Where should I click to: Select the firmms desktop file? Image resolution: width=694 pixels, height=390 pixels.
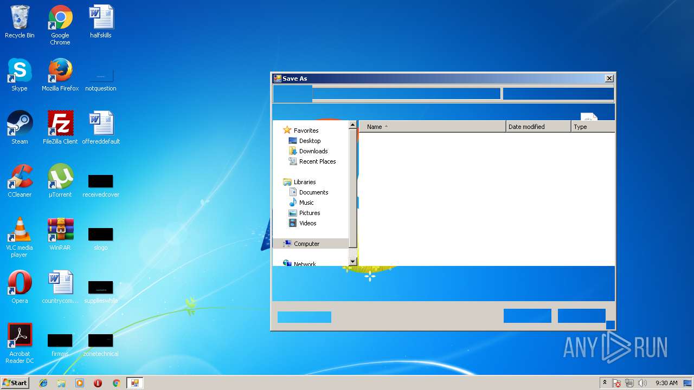coord(60,344)
